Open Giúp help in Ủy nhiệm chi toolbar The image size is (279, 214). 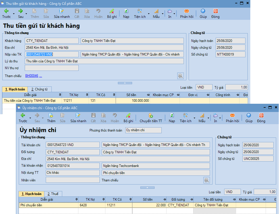click(x=249, y=118)
